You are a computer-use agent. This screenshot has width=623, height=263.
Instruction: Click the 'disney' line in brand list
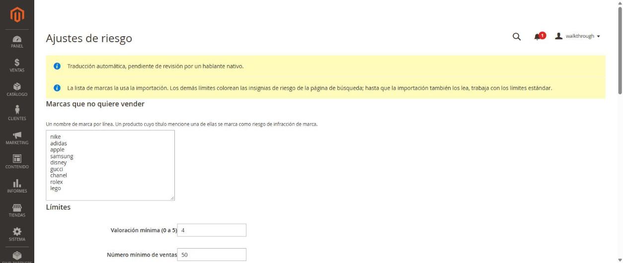(59, 163)
